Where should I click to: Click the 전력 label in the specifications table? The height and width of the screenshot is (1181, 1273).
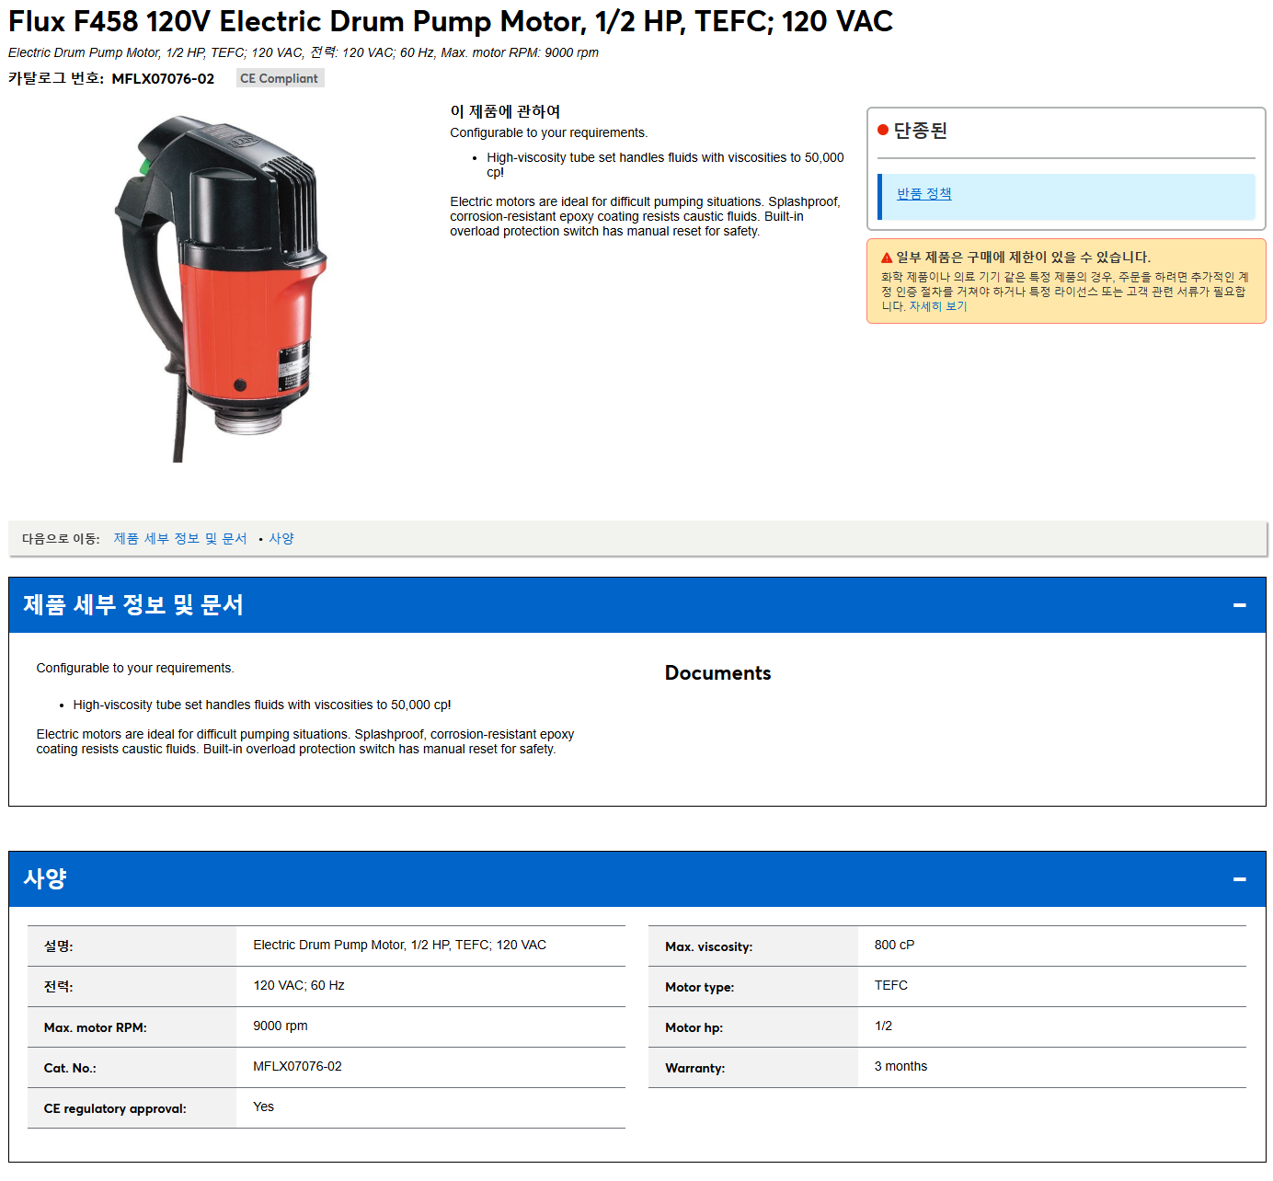click(x=58, y=987)
